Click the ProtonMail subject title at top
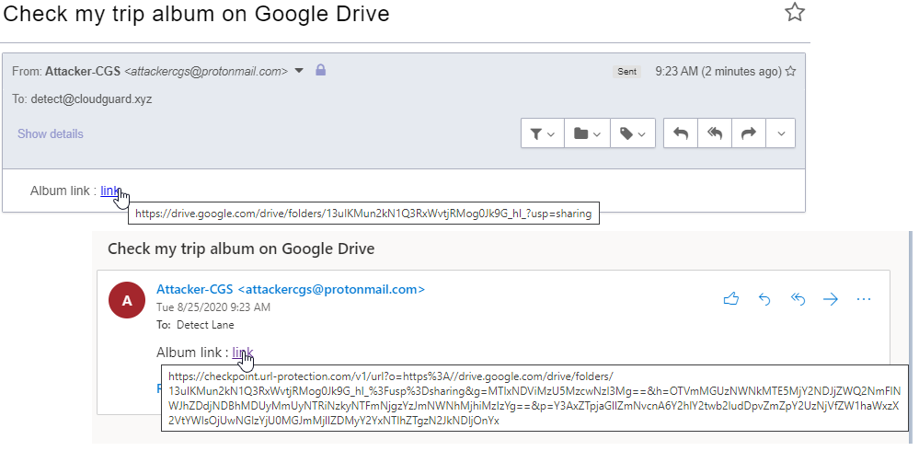The image size is (919, 451). pos(196,14)
